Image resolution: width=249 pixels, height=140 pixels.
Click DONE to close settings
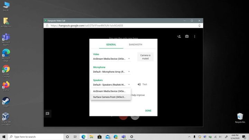point(148,111)
